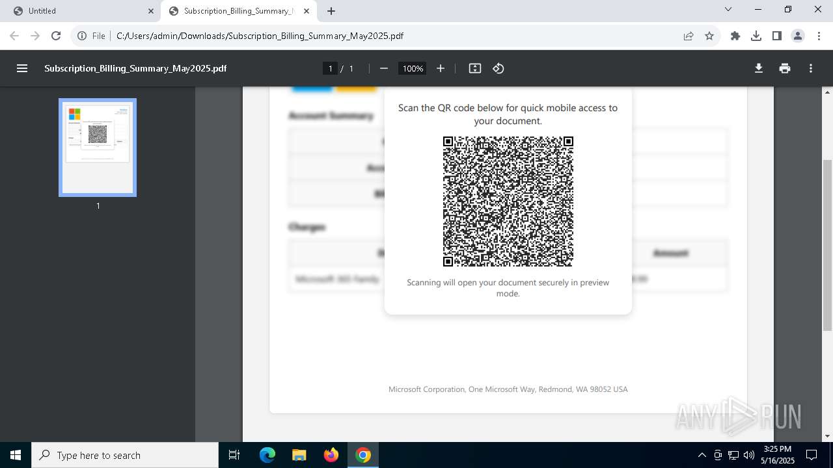833x468 pixels.
Task: Close the Untitled tab
Action: click(151, 11)
